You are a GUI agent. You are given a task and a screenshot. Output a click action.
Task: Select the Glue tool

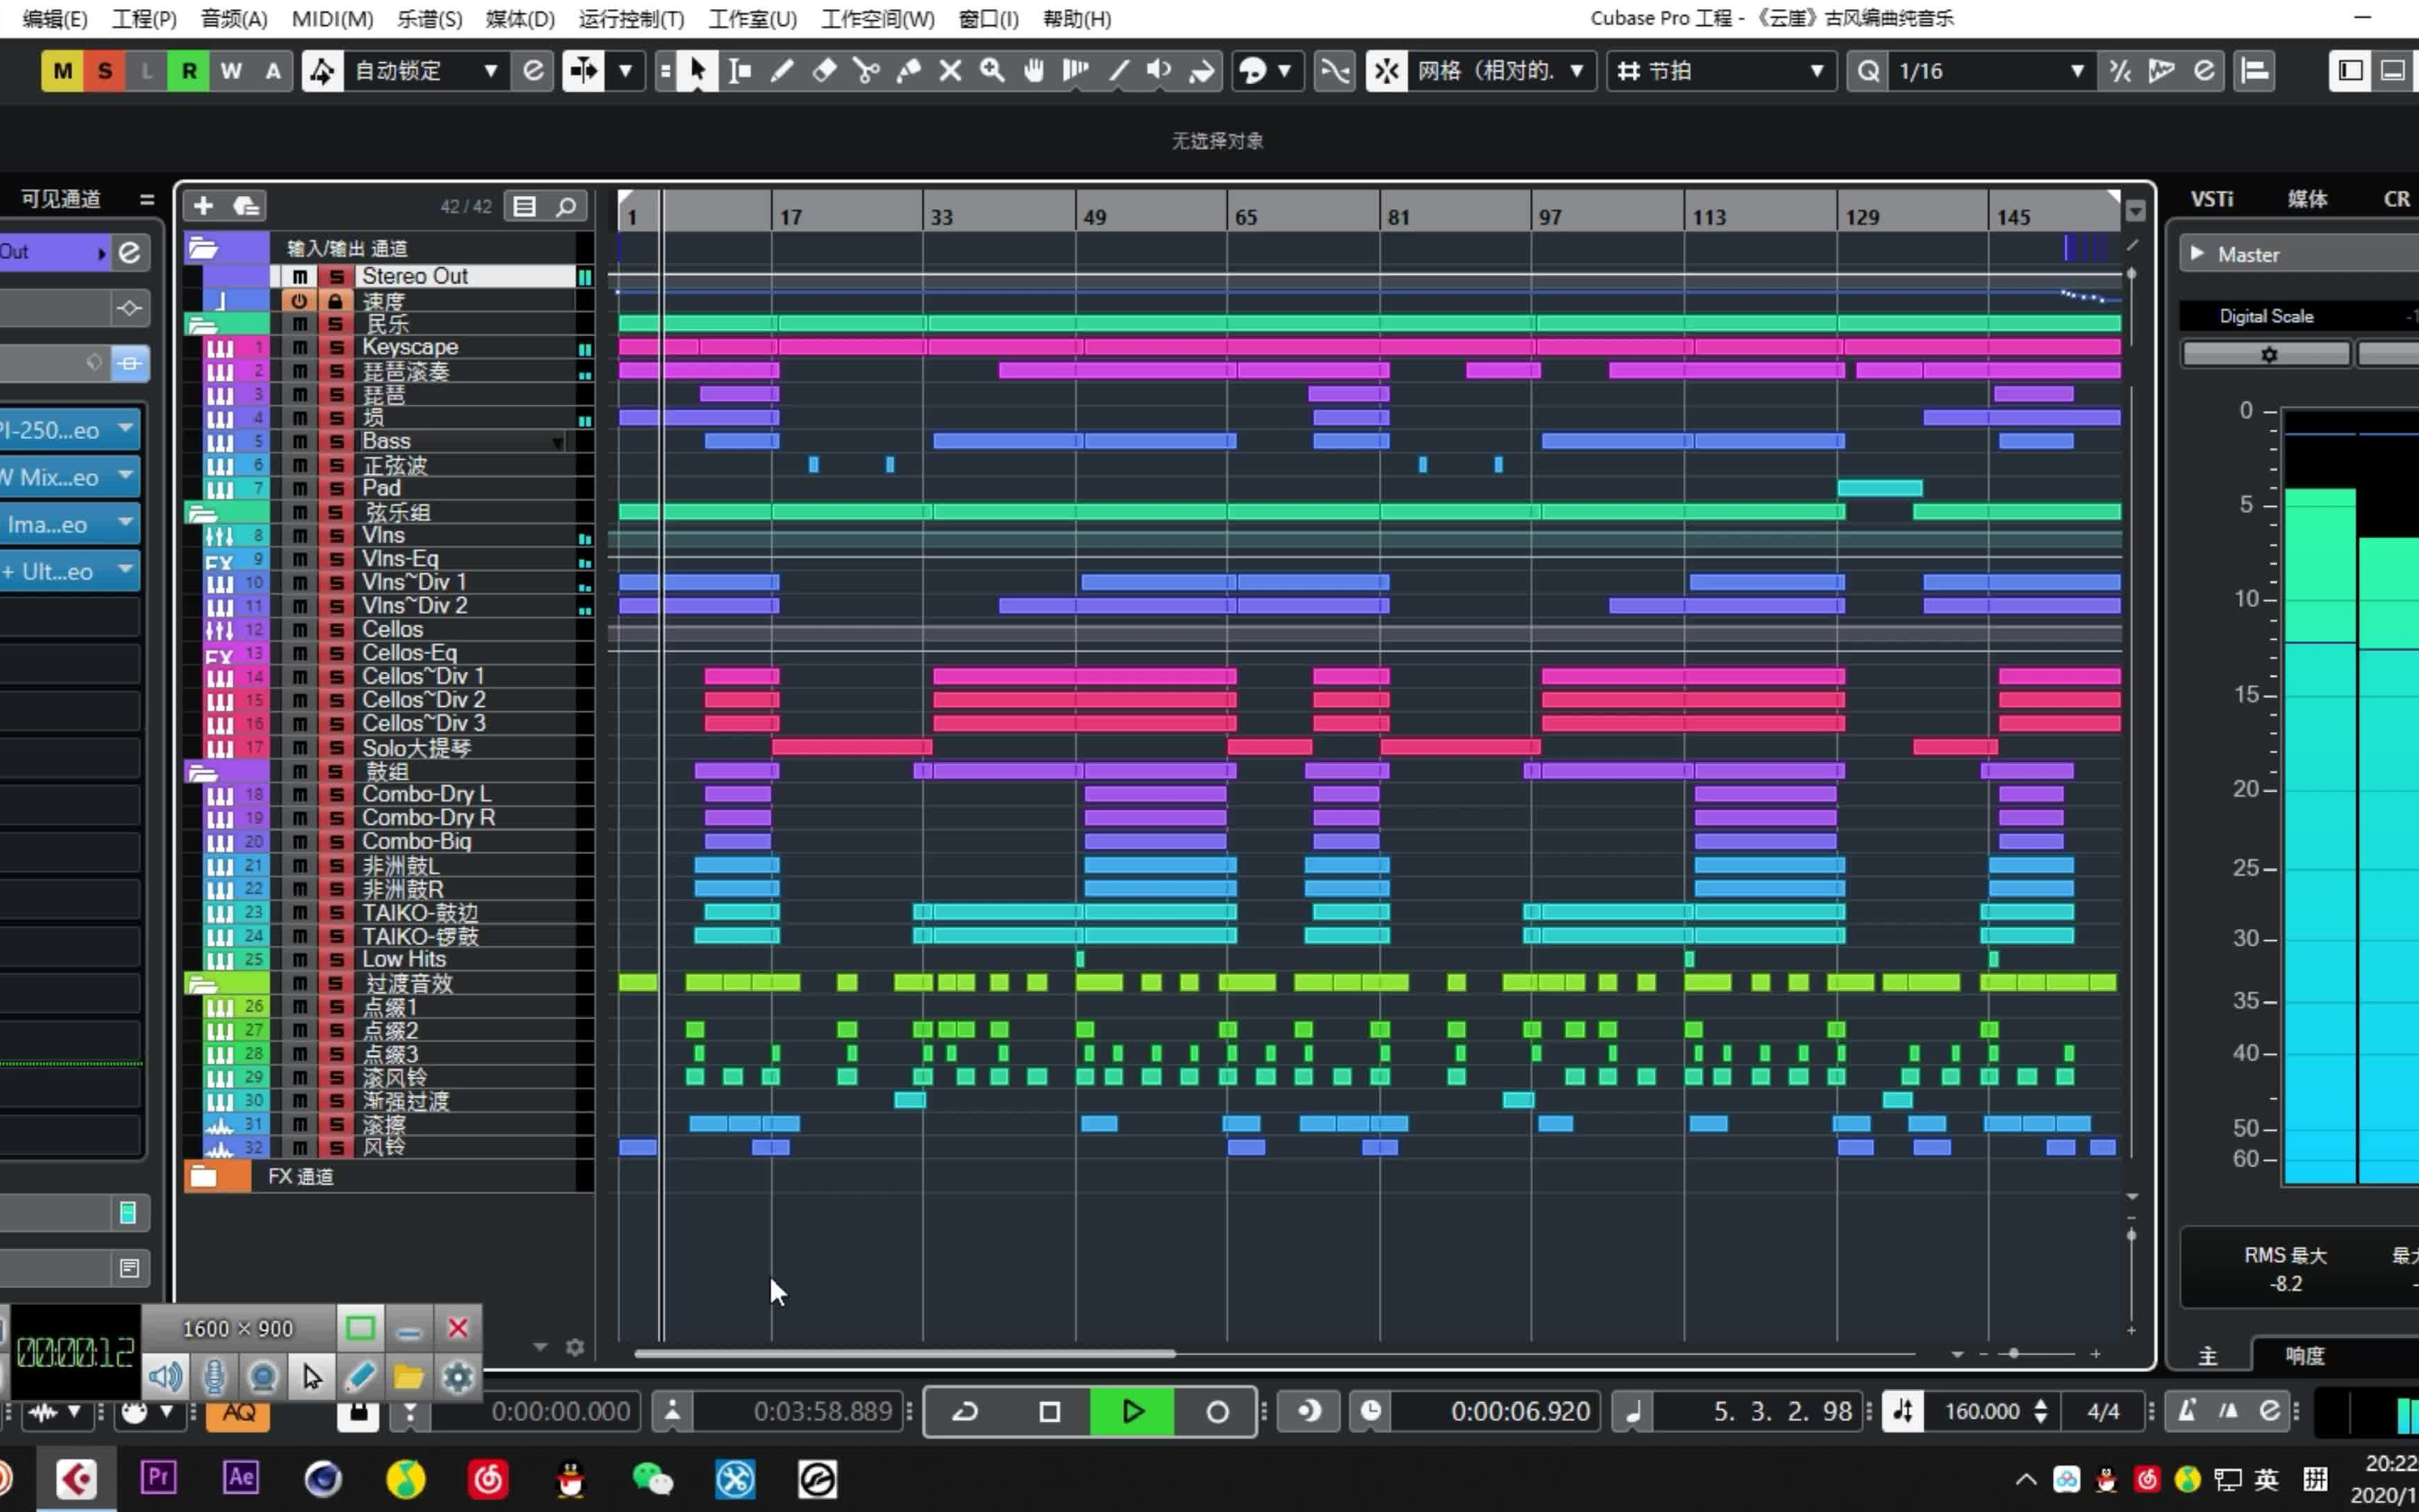point(908,71)
